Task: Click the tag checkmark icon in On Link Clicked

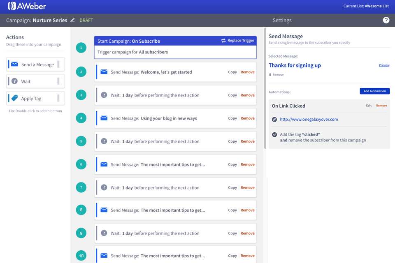Action: pos(274,135)
